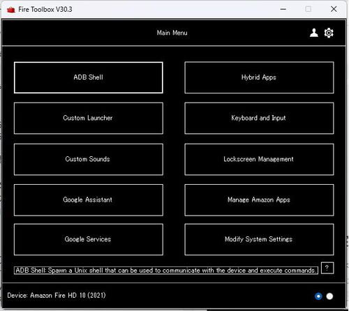Open the settings gear icon
Screen dimensions: 349x311
point(329,33)
